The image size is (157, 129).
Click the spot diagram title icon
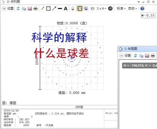point(3,2)
